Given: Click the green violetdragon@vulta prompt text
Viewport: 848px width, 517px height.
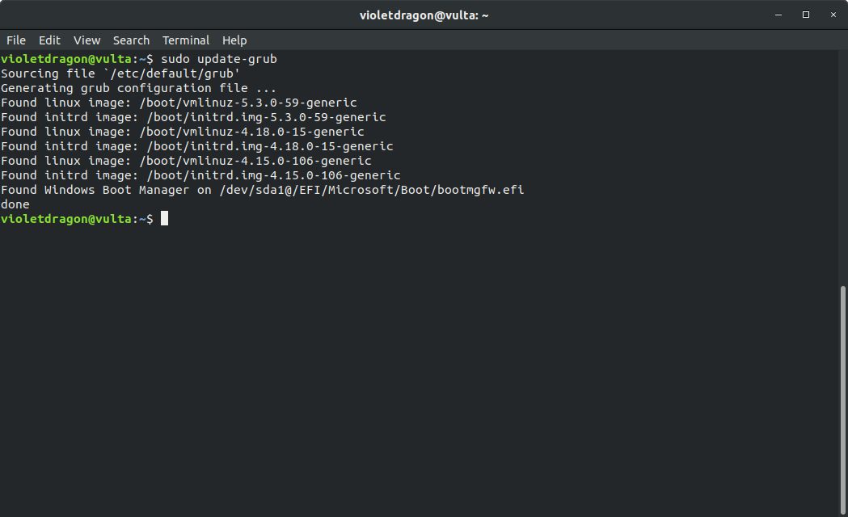Looking at the screenshot, I should (65, 218).
